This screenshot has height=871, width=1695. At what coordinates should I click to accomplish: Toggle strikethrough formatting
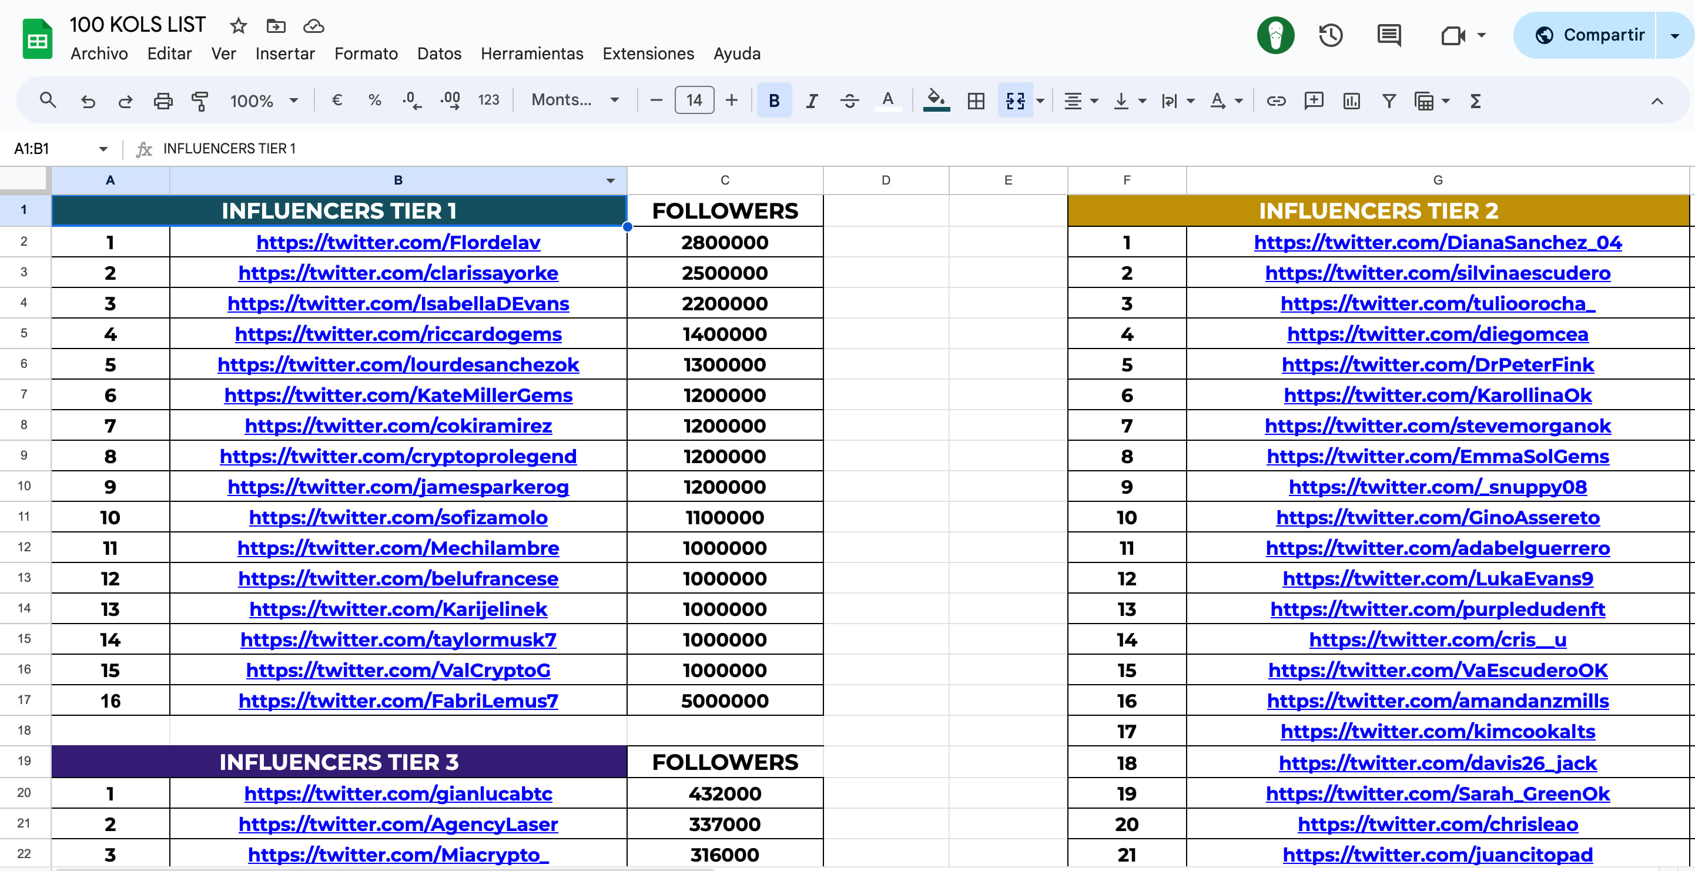click(849, 101)
